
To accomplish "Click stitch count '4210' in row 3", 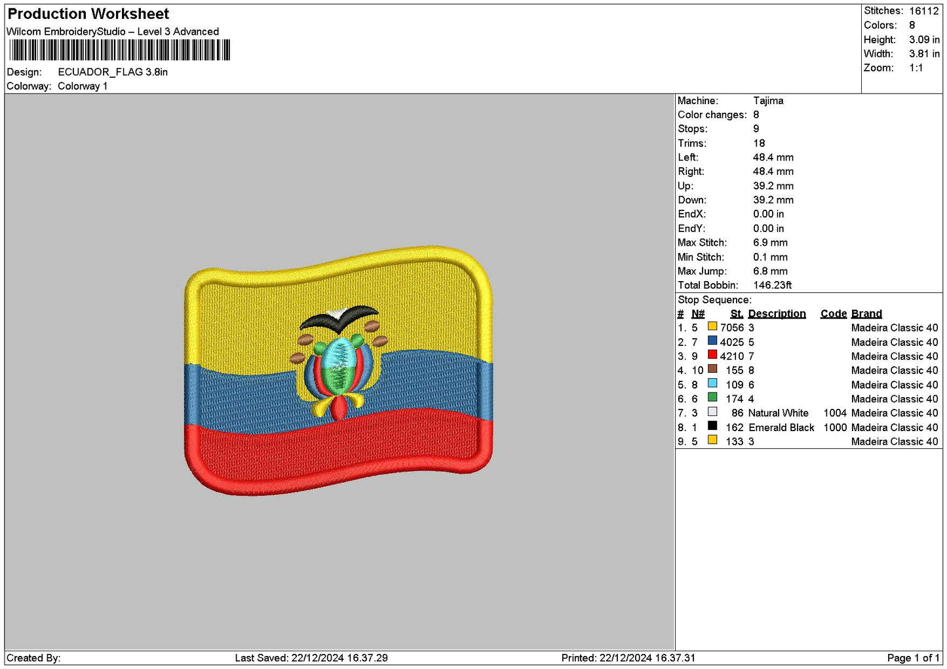I will pos(732,356).
